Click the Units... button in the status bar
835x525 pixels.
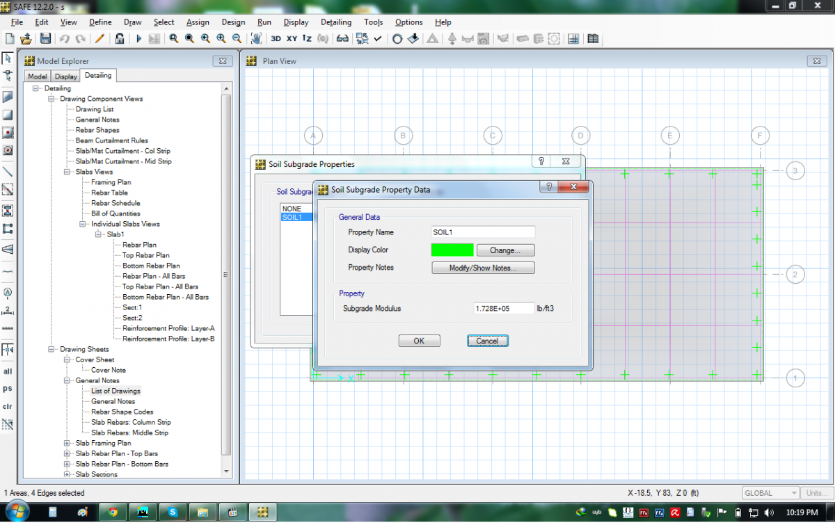point(816,493)
